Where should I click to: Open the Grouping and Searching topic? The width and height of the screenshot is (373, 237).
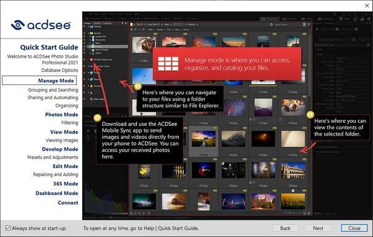coord(53,90)
